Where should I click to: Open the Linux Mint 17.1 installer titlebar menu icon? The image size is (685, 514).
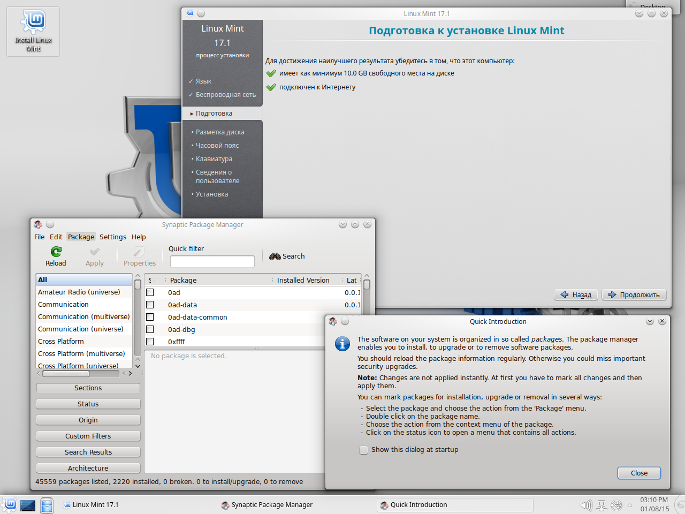tap(189, 13)
